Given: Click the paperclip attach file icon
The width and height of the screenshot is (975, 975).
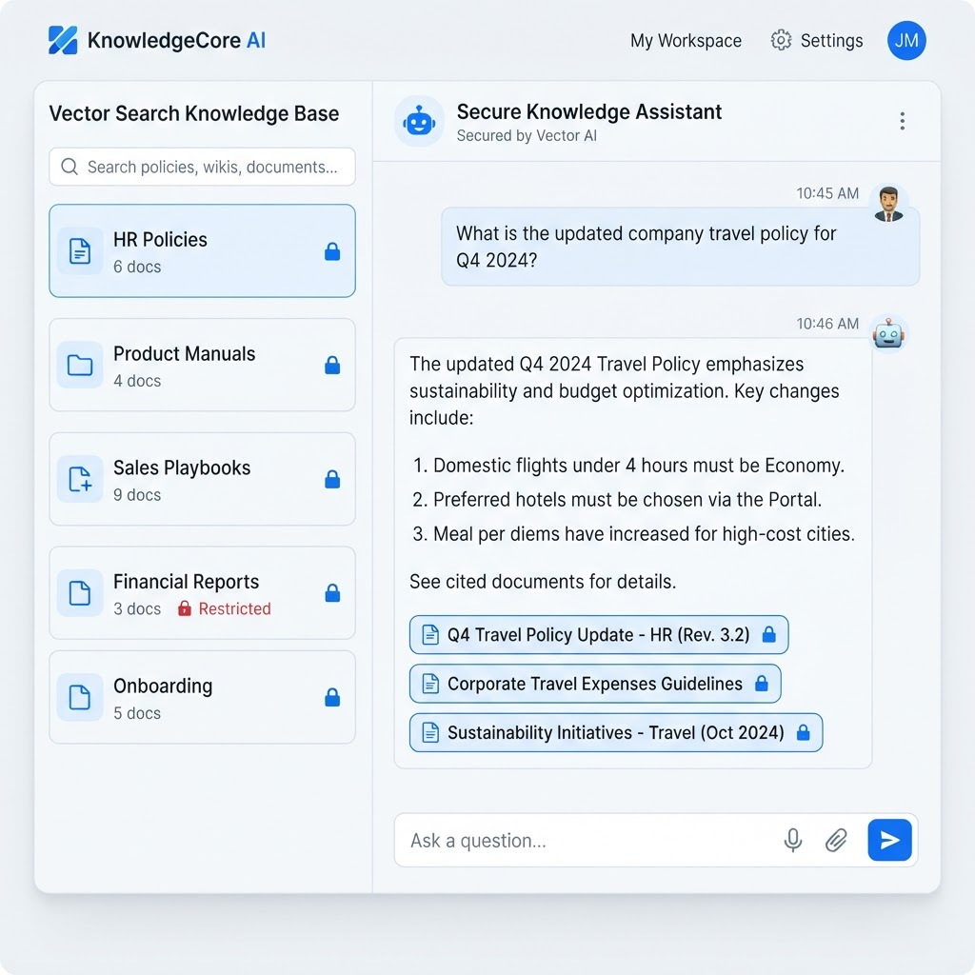Looking at the screenshot, I should (836, 840).
